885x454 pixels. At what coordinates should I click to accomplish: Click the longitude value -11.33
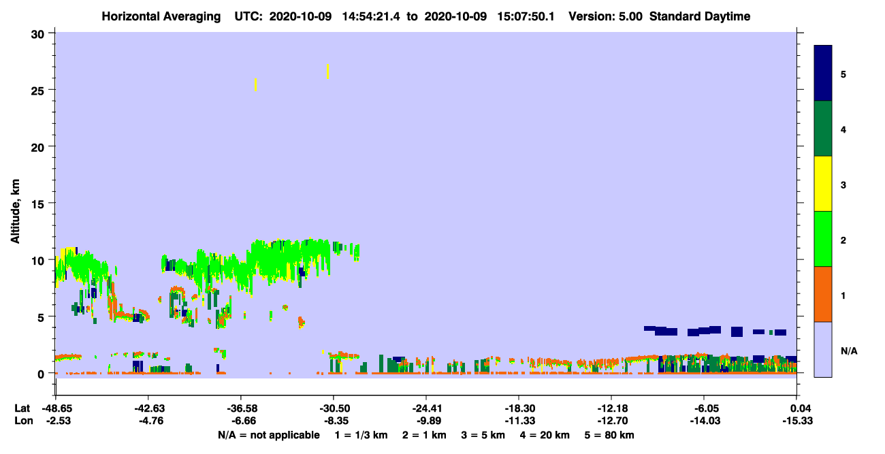[519, 421]
